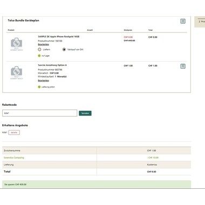Image resolution: width=205 pixels, height=205 pixels.
Task: Select the Verkauf vor Ort radio option
Action: tap(64, 49)
